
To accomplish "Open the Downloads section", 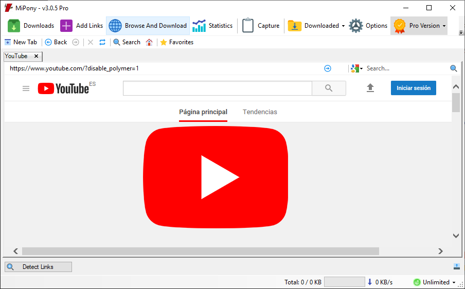I will tap(31, 26).
